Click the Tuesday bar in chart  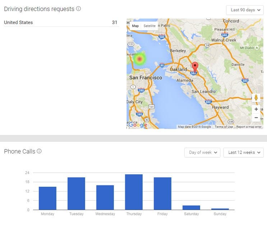[x=76, y=194]
